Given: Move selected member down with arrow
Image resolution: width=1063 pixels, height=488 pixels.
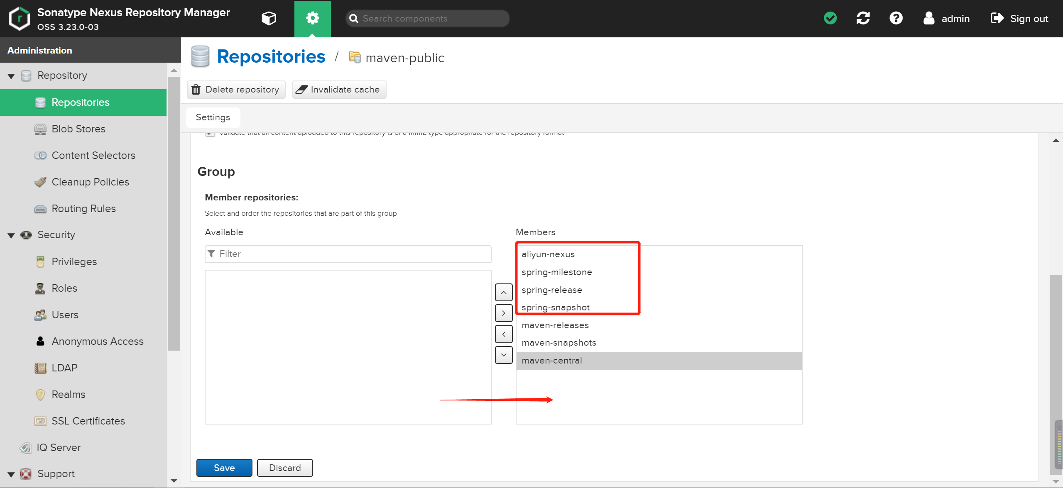Looking at the screenshot, I should pyautogui.click(x=503, y=355).
